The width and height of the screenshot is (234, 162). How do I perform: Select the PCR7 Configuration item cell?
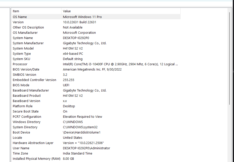[x=27, y=117]
